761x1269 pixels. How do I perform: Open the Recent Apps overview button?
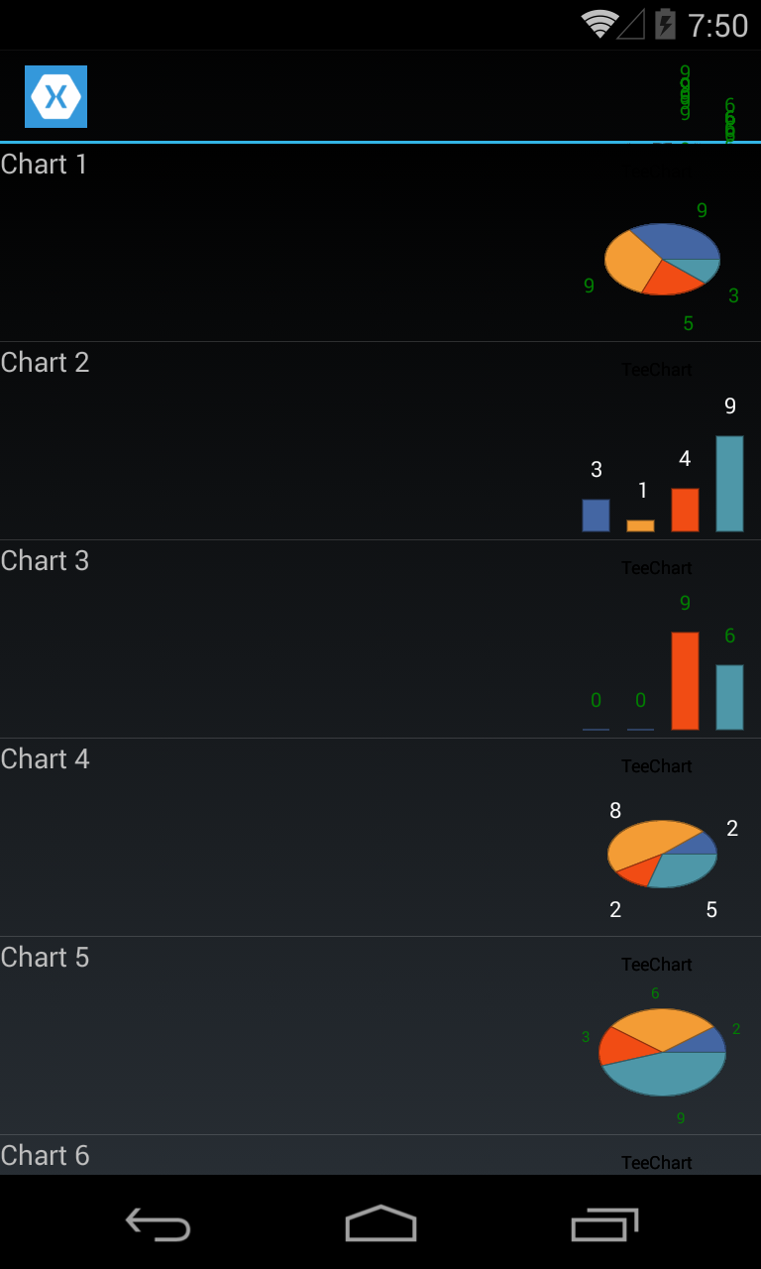[604, 1224]
